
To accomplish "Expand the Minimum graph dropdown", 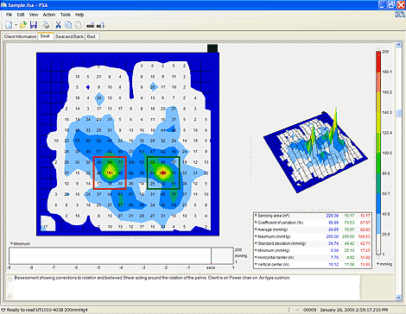I will tap(11, 243).
